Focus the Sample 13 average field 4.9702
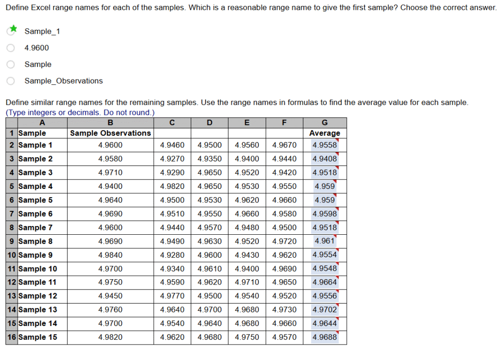This screenshot has width=501, height=348. coord(324,309)
